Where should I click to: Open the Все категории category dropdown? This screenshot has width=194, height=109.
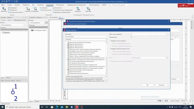86,37
